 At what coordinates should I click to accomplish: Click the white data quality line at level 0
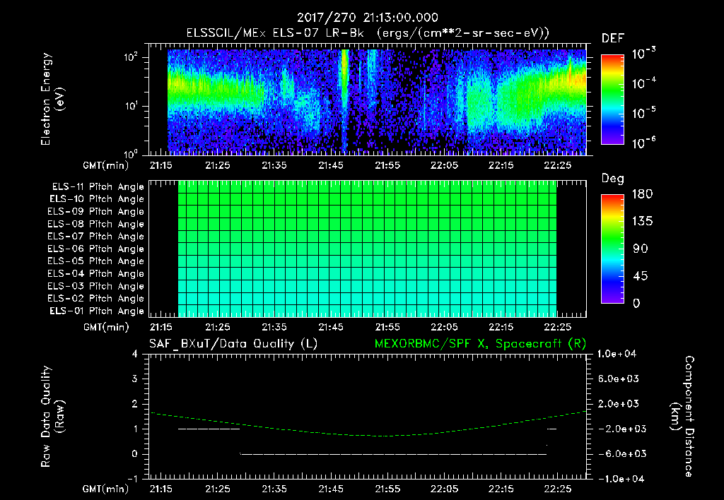pos(393,454)
